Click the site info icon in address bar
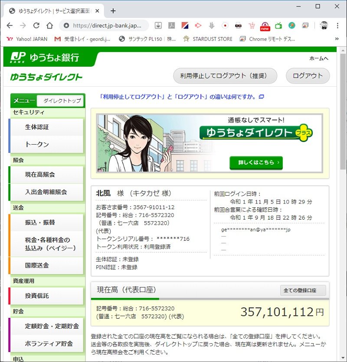Image resolution: width=347 pixels, height=362 pixels. click(x=66, y=26)
